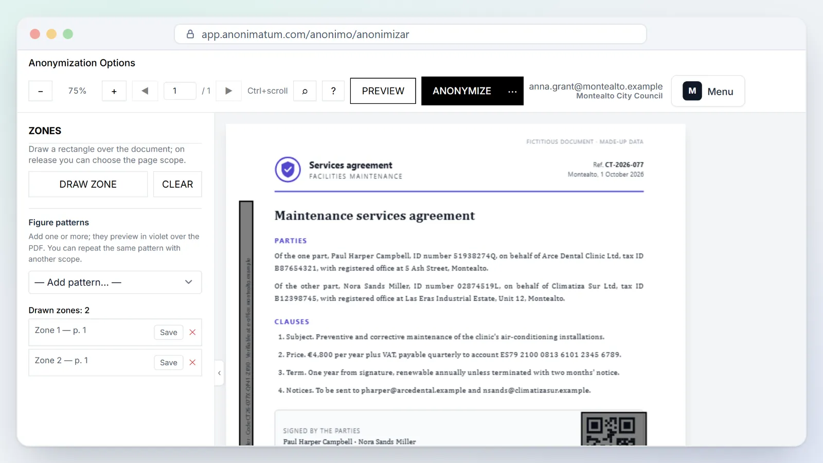Click the Maintenance services agreement heading

point(374,216)
